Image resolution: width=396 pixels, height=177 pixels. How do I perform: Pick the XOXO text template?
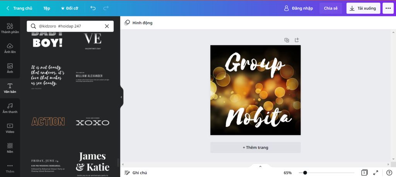point(92,122)
